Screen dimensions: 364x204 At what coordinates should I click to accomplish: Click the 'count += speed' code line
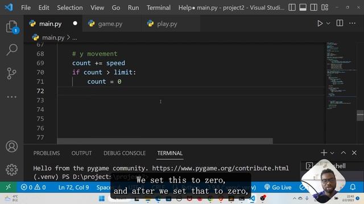(x=98, y=63)
